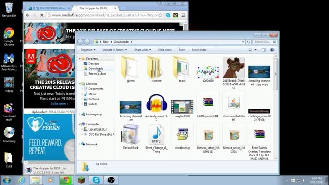This screenshot has width=329, height=185.
Task: Select Homegroup in navigation pane
Action: (x=94, y=114)
